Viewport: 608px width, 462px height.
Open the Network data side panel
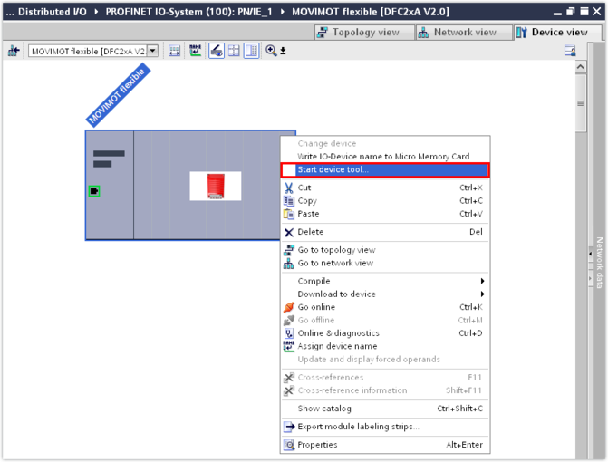(x=599, y=263)
